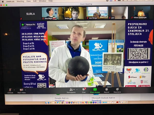
Task: Open the zoom.us application menu
Action: point(10,1)
